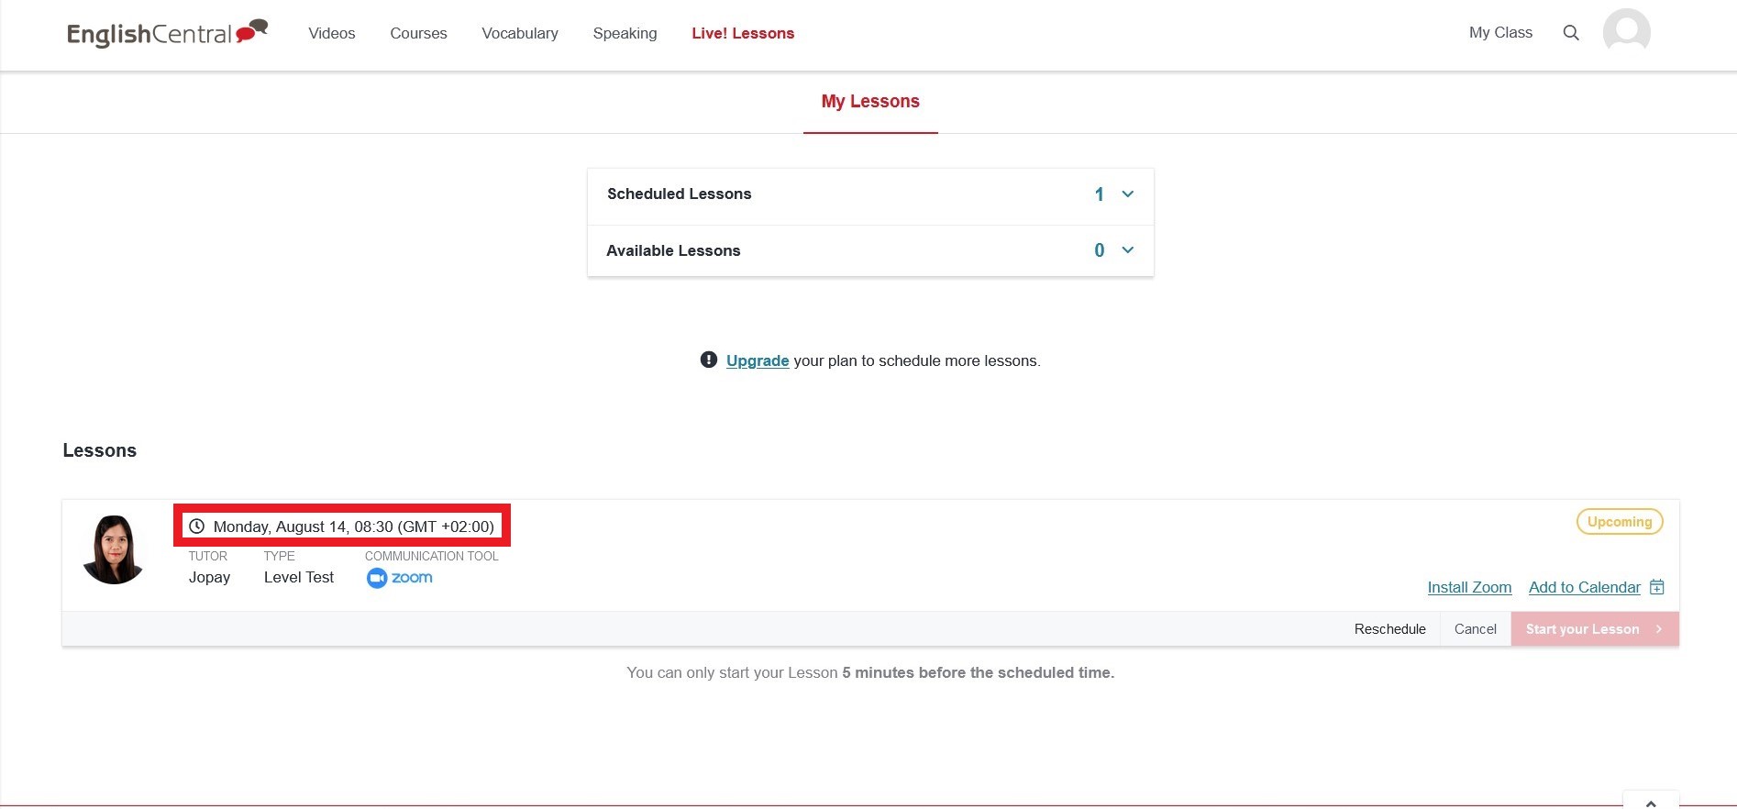Click the calendar icon beside Add to Calendar
Image resolution: width=1737 pixels, height=809 pixels.
click(x=1657, y=587)
